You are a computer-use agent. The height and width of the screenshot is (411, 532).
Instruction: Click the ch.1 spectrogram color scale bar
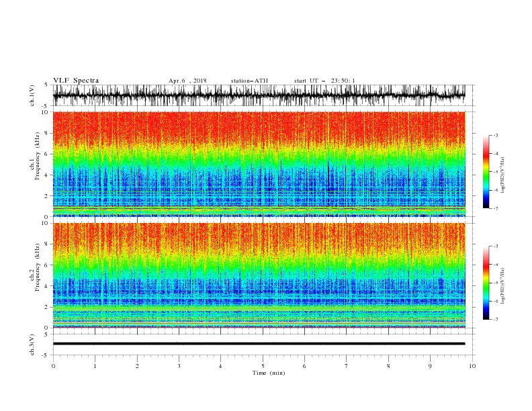[486, 172]
